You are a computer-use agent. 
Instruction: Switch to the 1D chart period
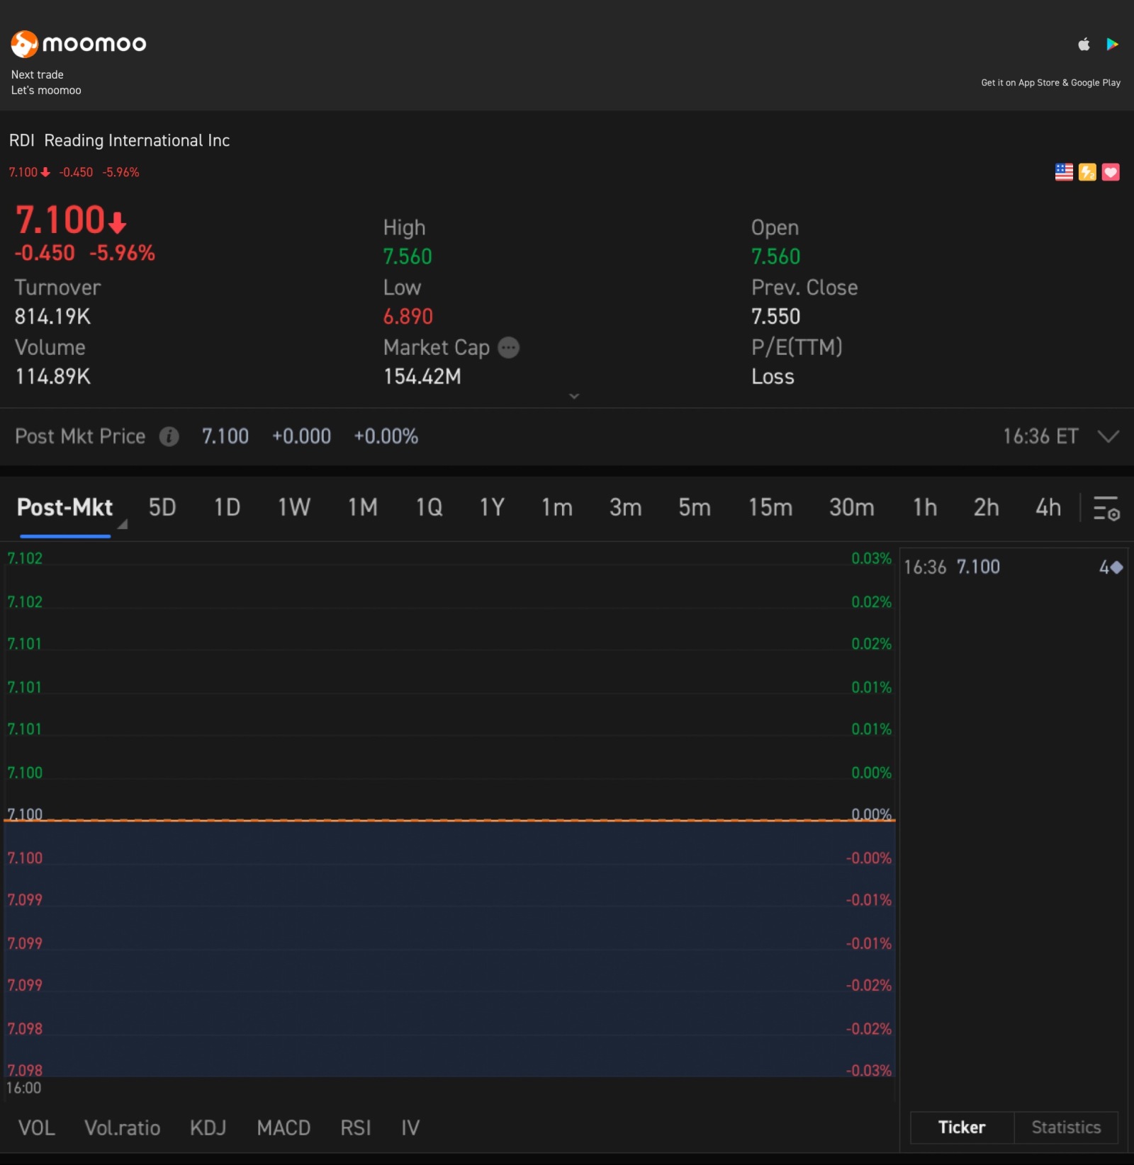click(x=228, y=508)
